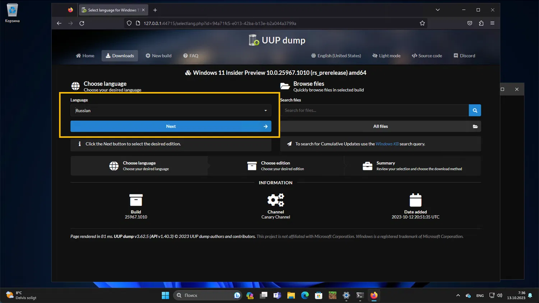Image resolution: width=539 pixels, height=303 pixels.
Task: Select the Choose edition step
Action: (x=276, y=166)
